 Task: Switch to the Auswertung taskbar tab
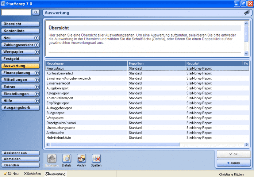(x=55, y=174)
